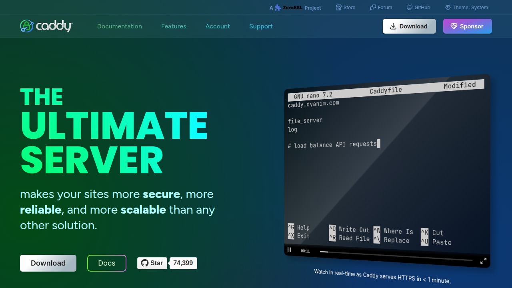512x288 pixels.
Task: Open the Store link
Action: (x=346, y=7)
